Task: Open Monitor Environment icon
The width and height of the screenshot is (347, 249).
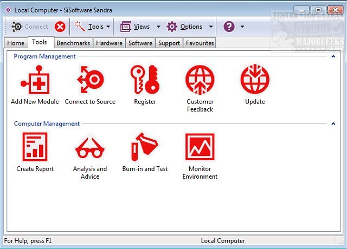Action: (200, 147)
